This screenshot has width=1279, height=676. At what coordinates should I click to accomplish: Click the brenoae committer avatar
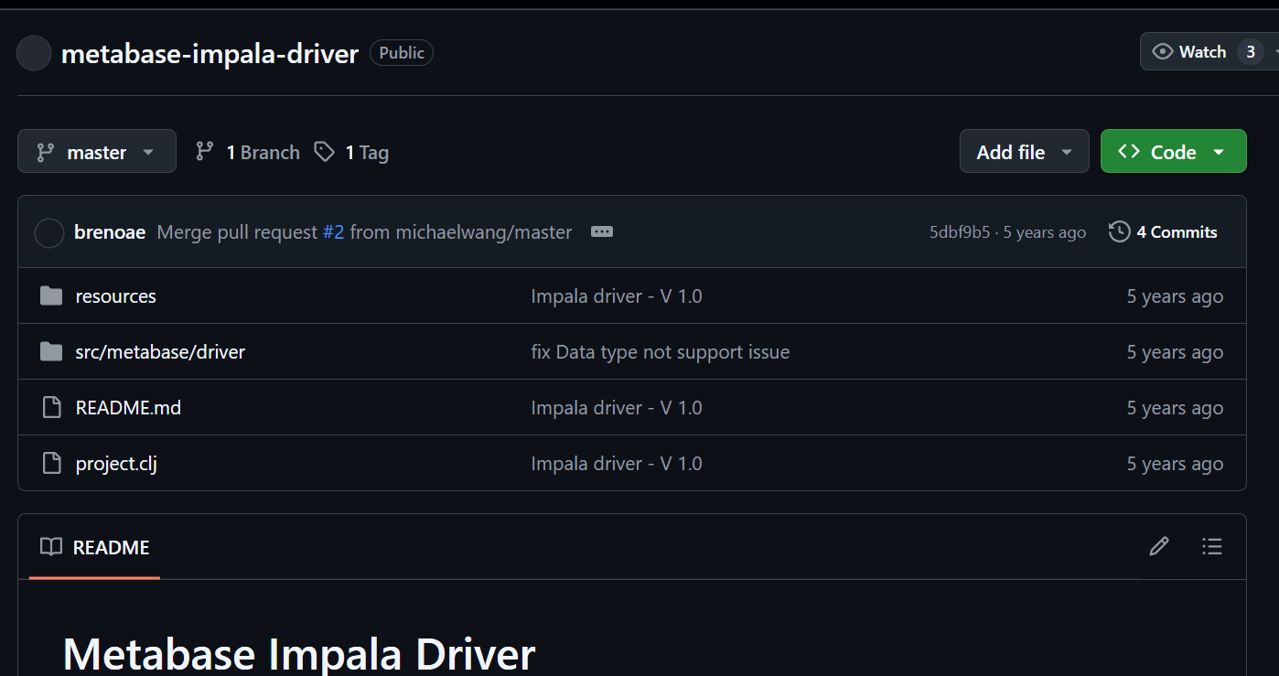click(x=48, y=232)
